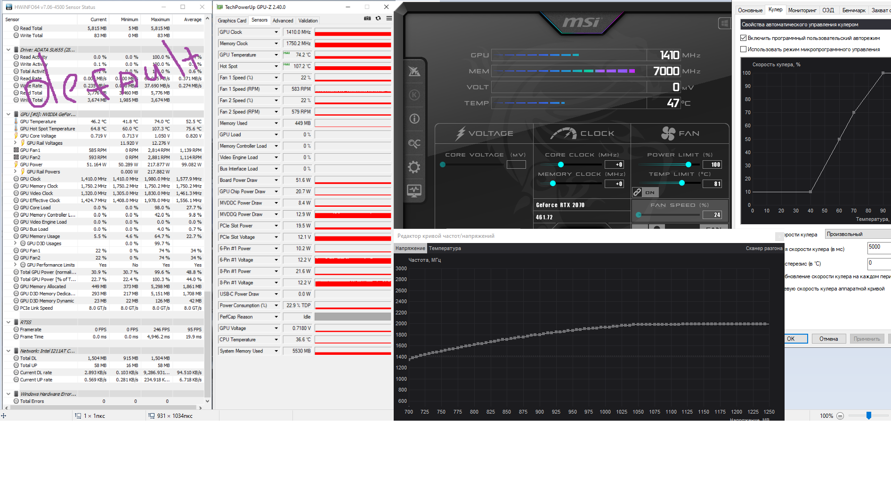Switch to Graphics Card tab in GPU-Z

pos(232,21)
